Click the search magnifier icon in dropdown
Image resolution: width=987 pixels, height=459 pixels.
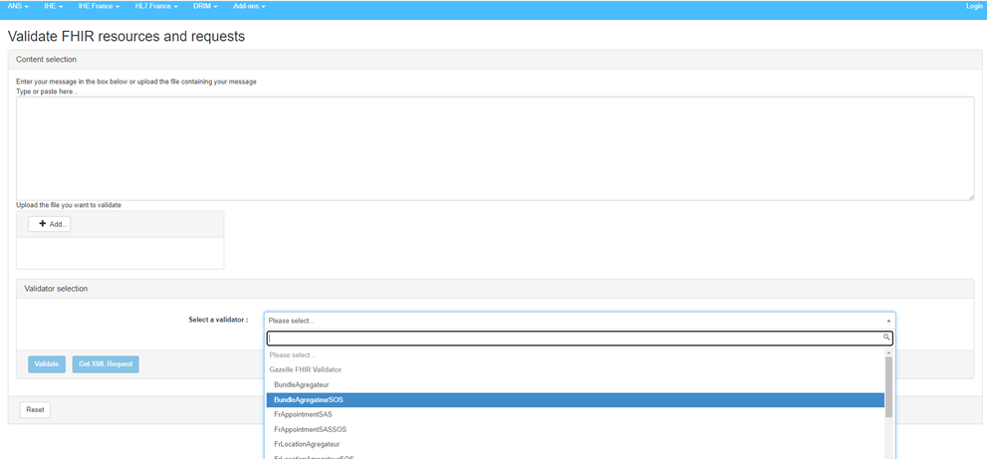click(886, 339)
